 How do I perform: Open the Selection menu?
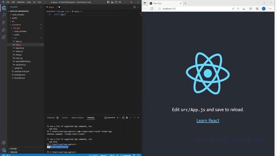click(21, 2)
